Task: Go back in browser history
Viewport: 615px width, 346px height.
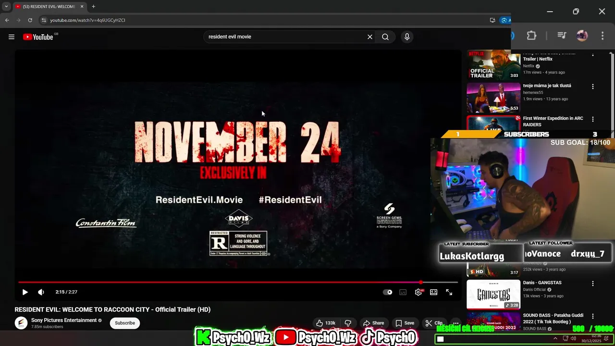Action: (7, 20)
